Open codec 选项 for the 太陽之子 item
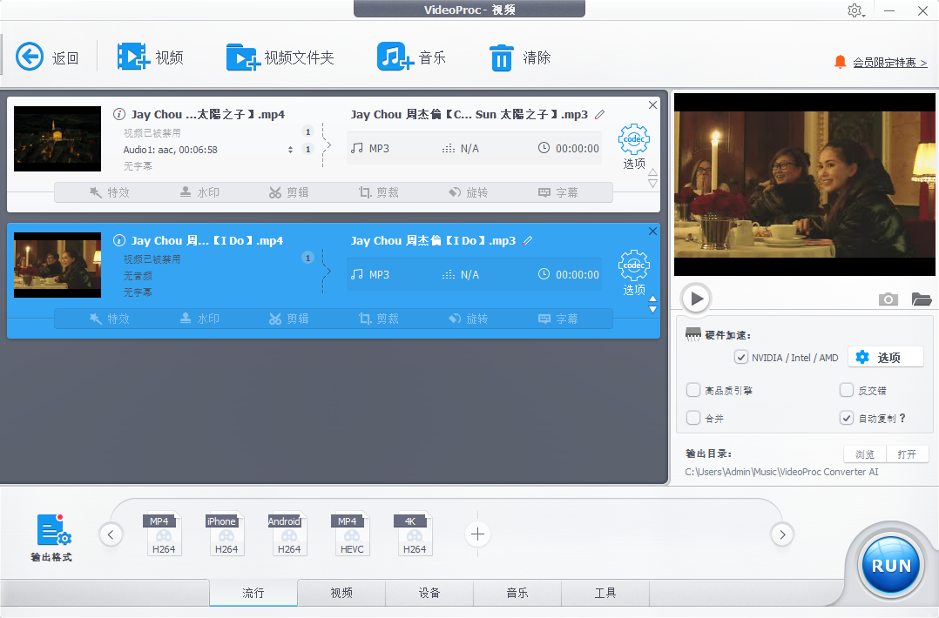Screen dimensions: 939x618 point(633,146)
